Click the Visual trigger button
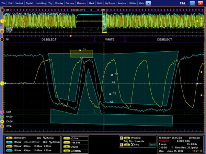The width and height of the screenshot is (206, 154). pos(151,145)
